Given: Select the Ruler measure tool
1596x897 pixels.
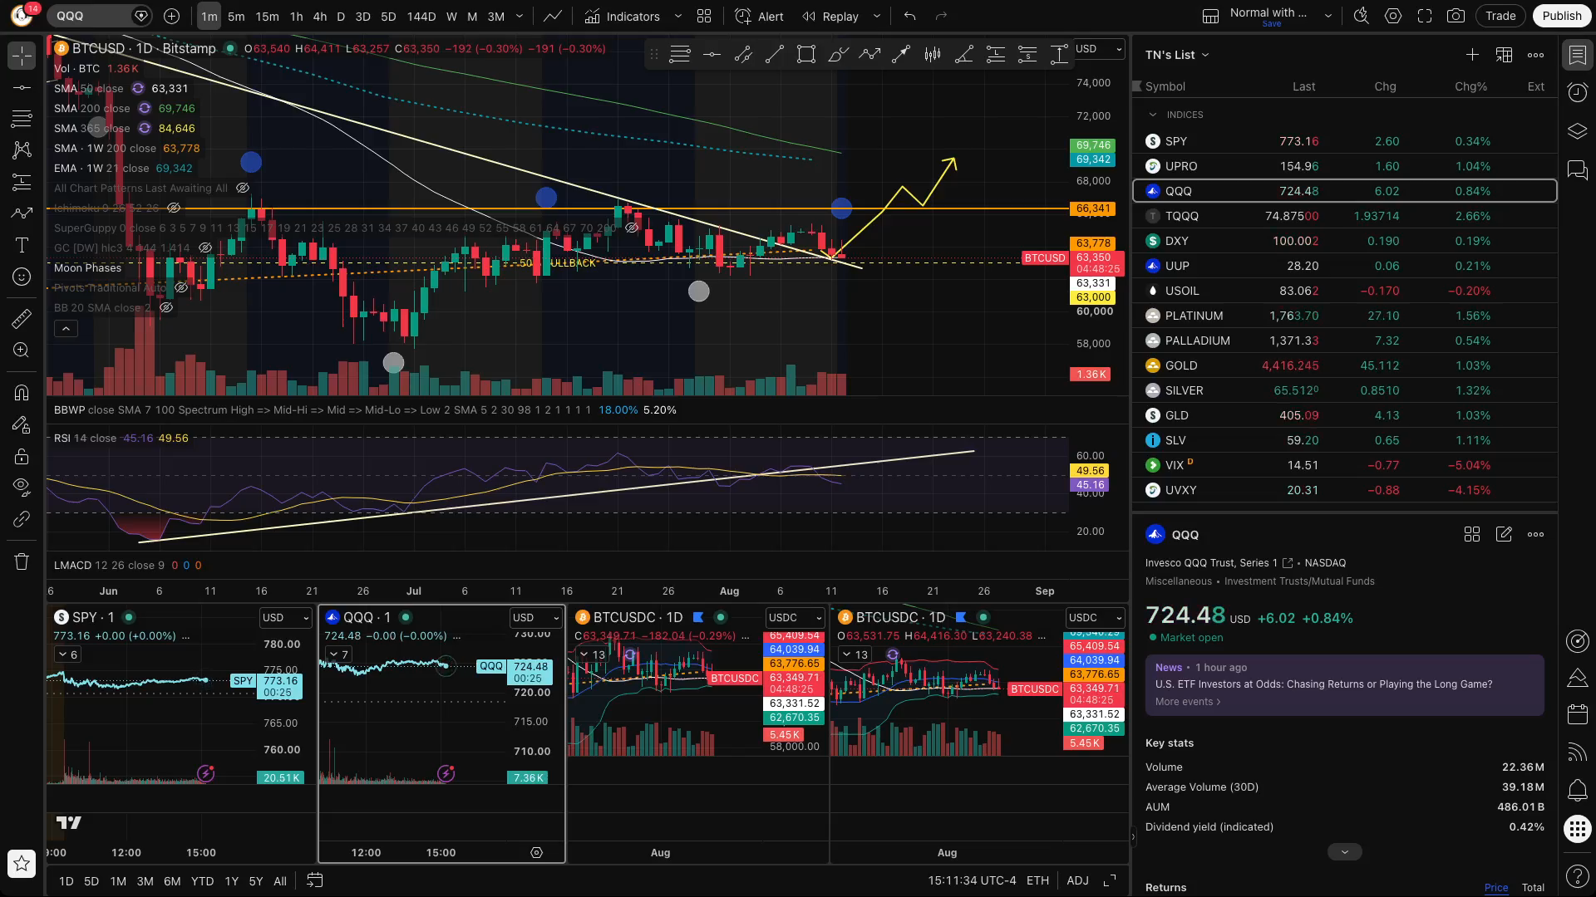Looking at the screenshot, I should [22, 318].
